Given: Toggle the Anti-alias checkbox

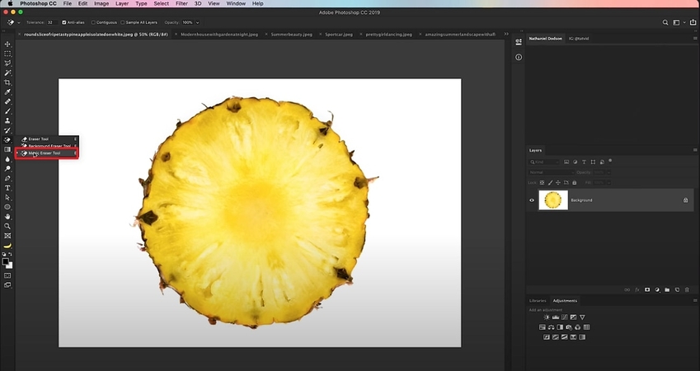Looking at the screenshot, I should tap(65, 22).
